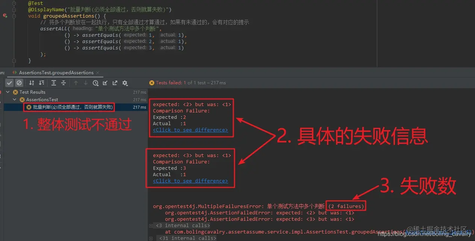Image resolution: width=475 pixels, height=241 pixels.
Task: Click the 217 ms duration of Test Results
Action: 139,92
